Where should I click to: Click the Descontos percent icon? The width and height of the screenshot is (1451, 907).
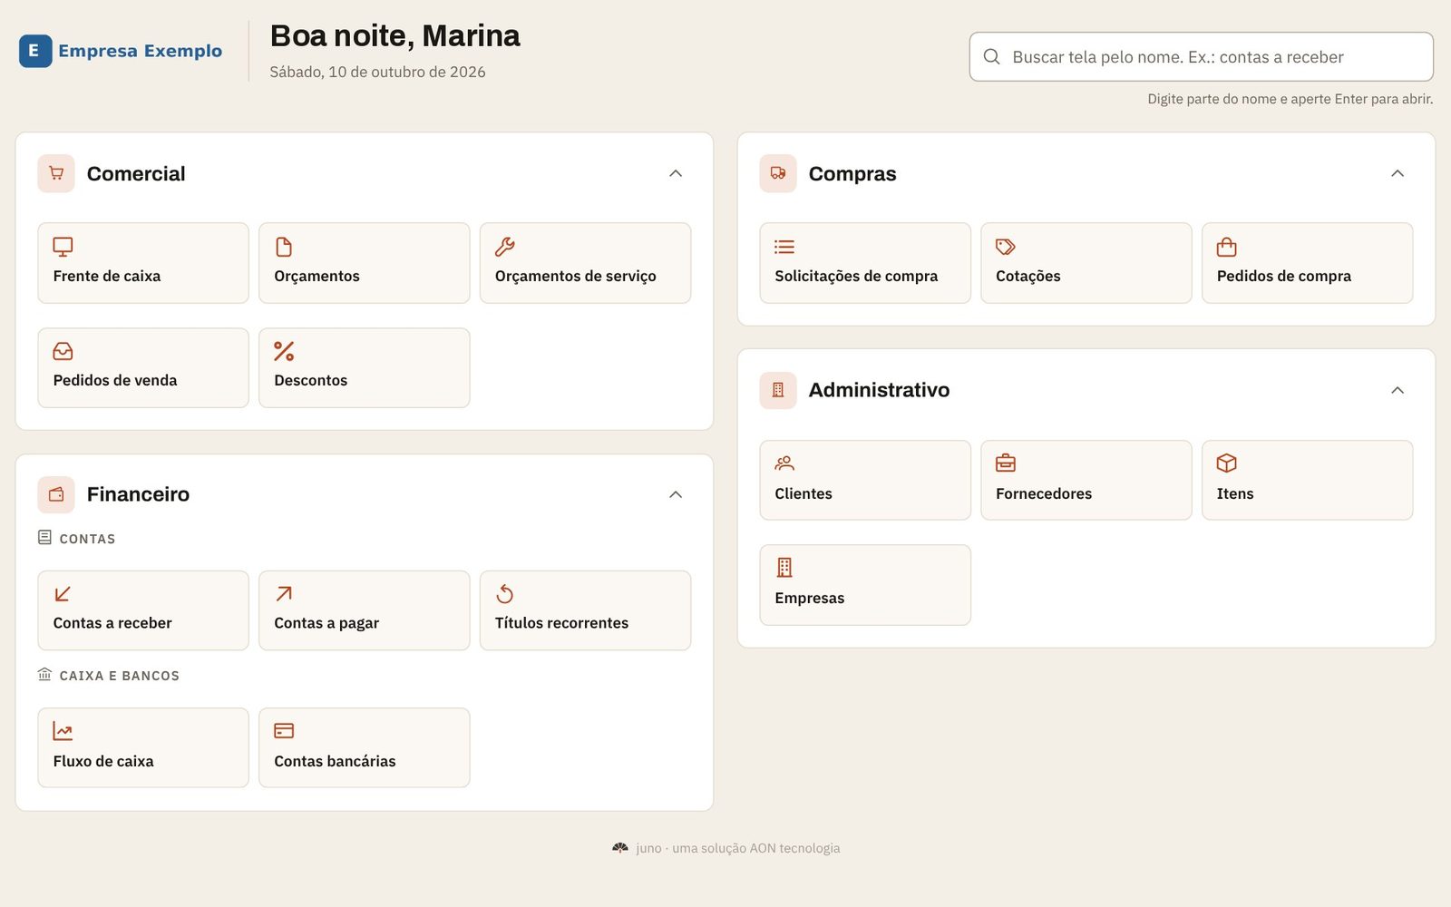(x=284, y=351)
